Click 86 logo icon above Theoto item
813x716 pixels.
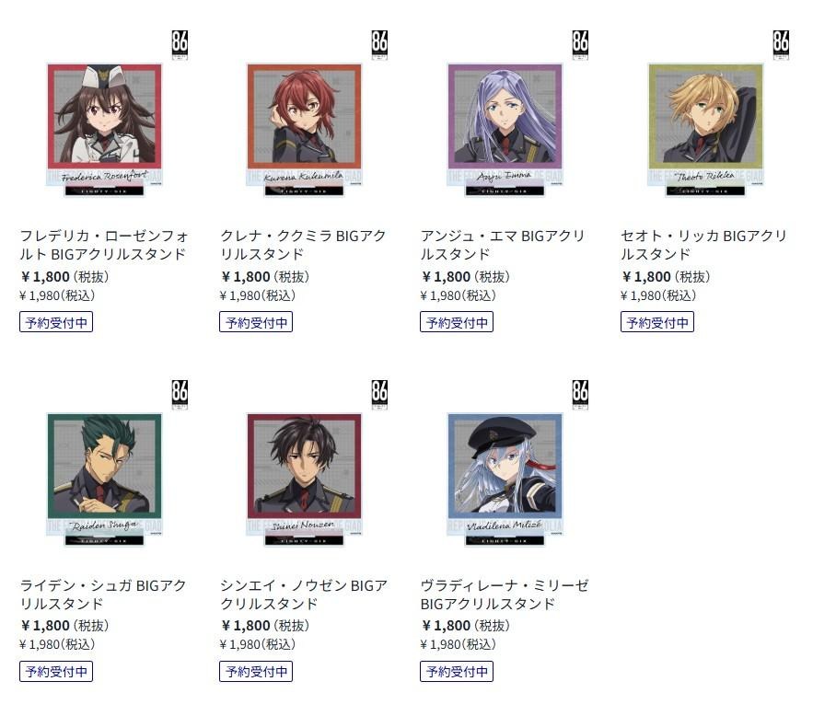[x=781, y=45]
